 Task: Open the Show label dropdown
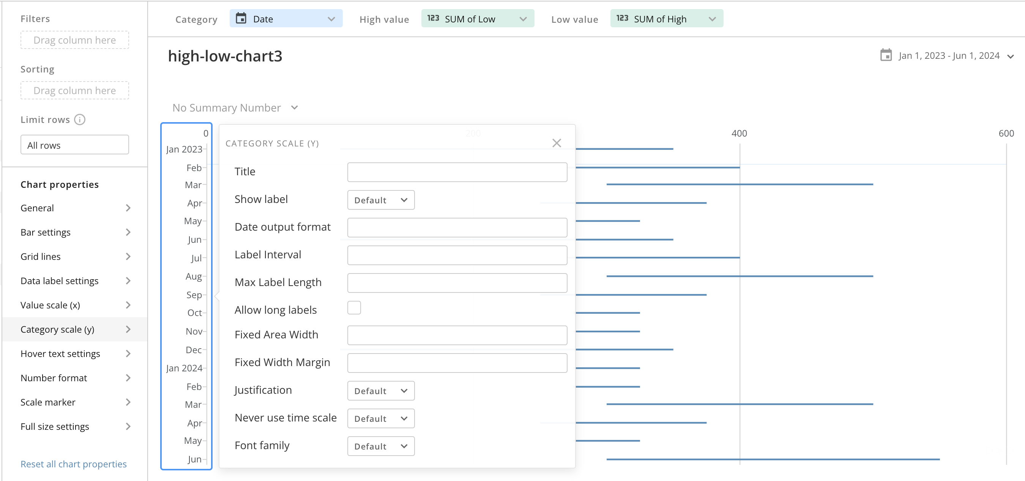[381, 200]
